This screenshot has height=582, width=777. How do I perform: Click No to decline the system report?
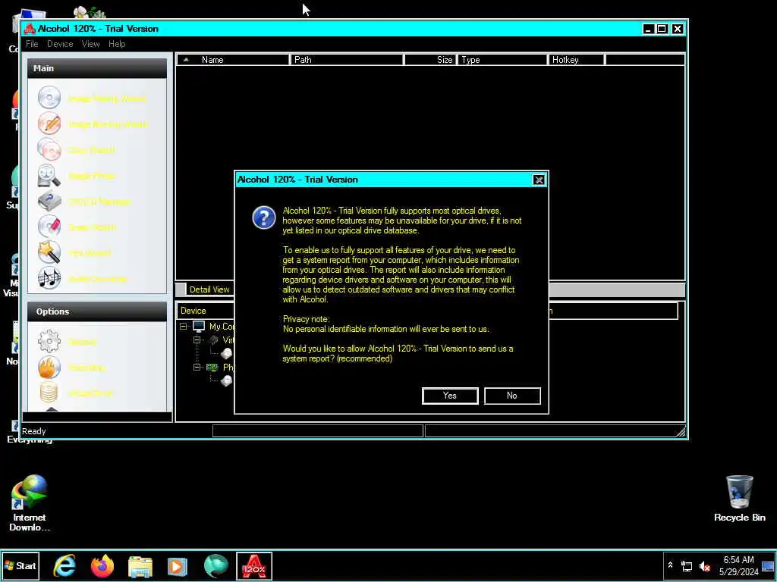512,396
